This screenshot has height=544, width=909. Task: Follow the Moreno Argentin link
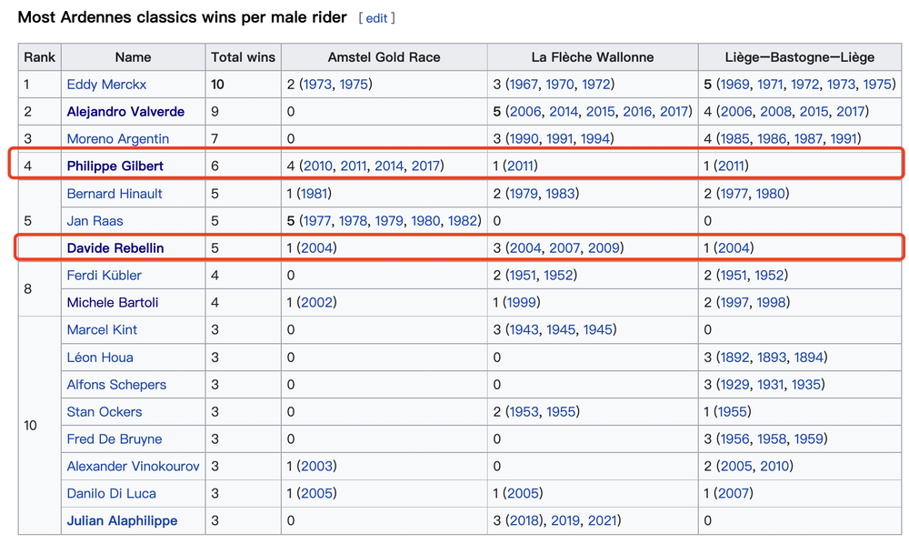coord(117,138)
